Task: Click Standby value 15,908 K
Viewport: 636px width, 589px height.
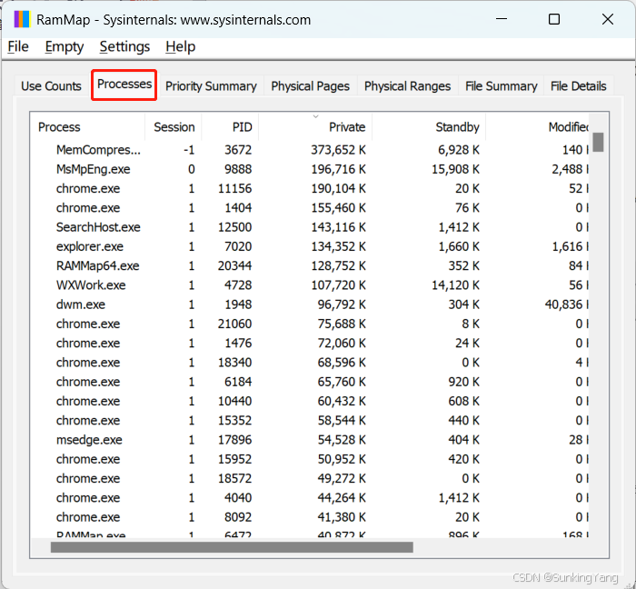Action: (455, 169)
